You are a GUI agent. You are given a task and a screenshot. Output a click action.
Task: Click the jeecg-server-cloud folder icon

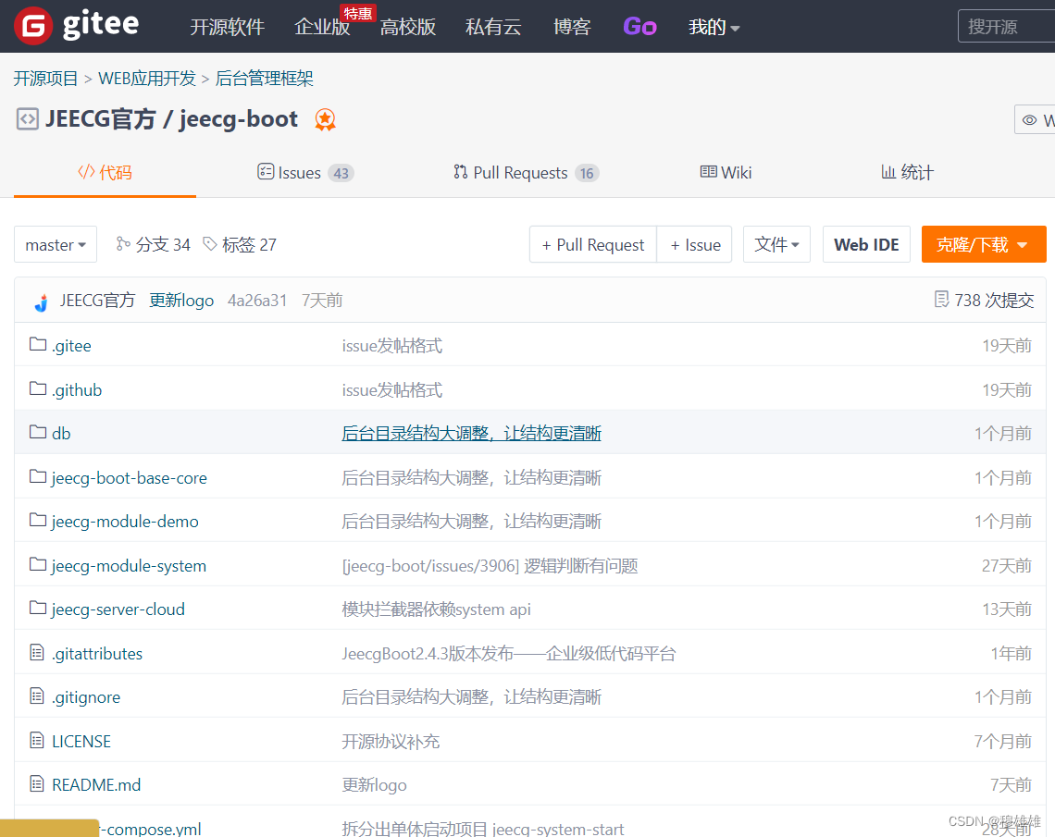[38, 608]
